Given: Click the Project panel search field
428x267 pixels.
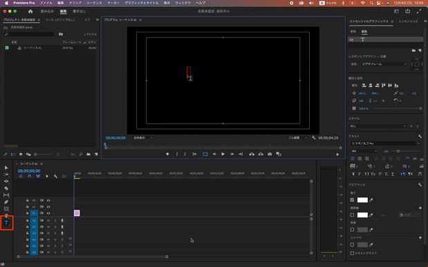Looking at the screenshot, I should [x=30, y=34].
